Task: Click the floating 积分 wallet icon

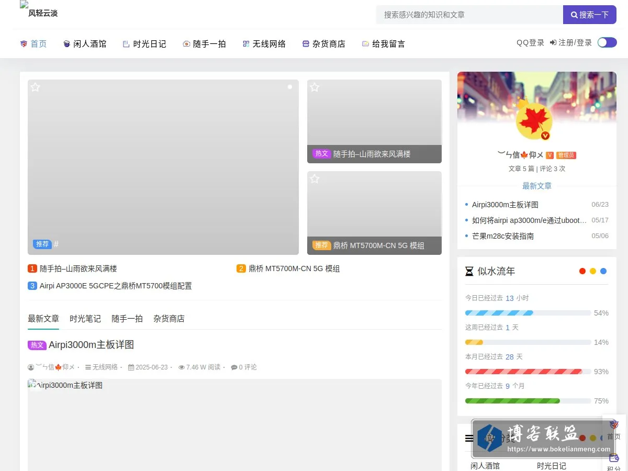Action: click(614, 457)
